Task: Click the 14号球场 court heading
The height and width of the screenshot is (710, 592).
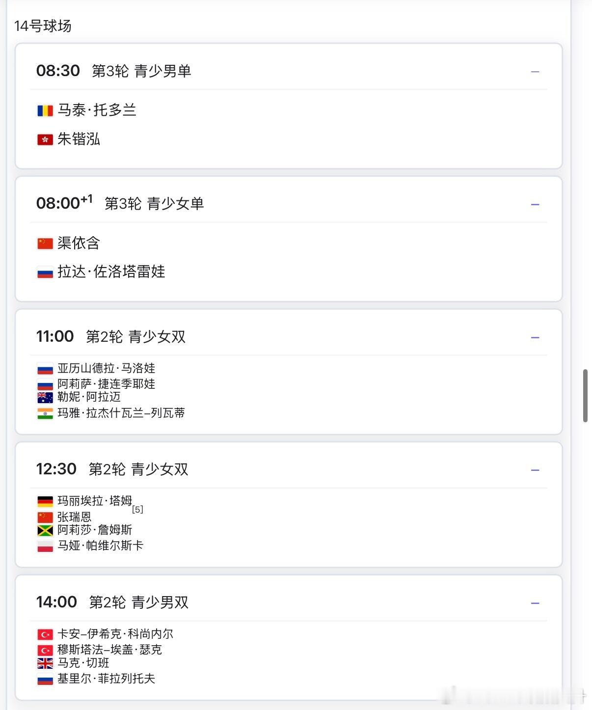Action: (x=43, y=26)
